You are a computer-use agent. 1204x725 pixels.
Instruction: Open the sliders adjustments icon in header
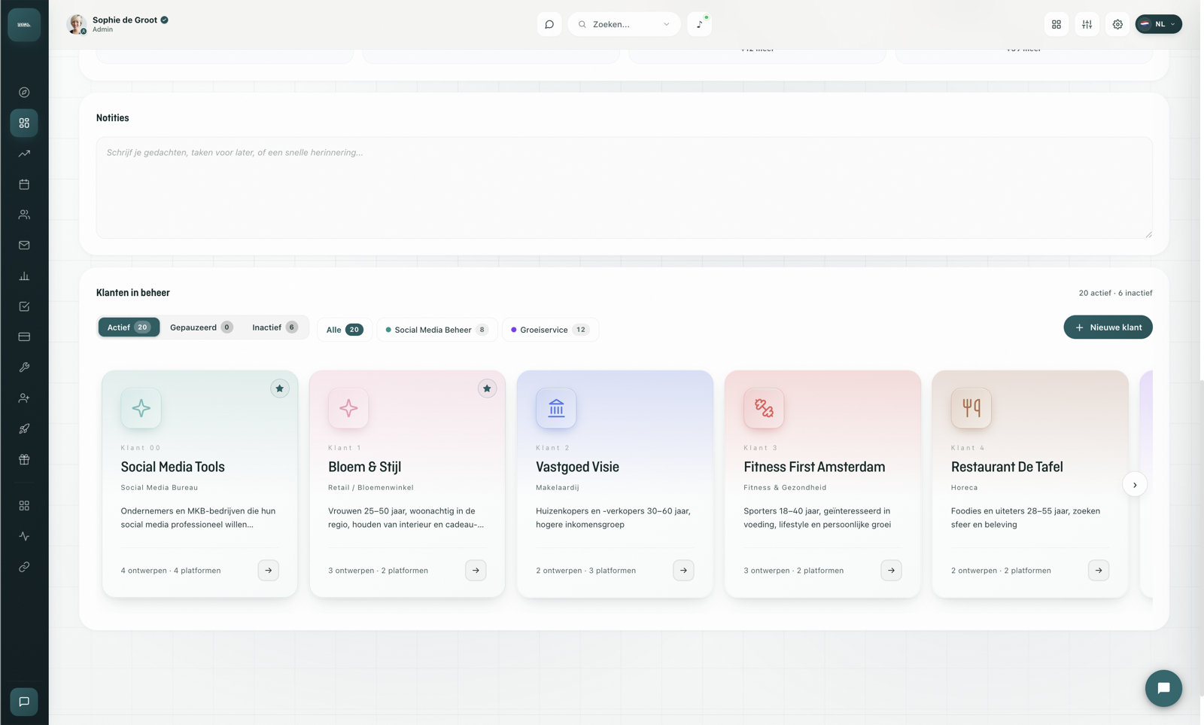tap(1087, 24)
